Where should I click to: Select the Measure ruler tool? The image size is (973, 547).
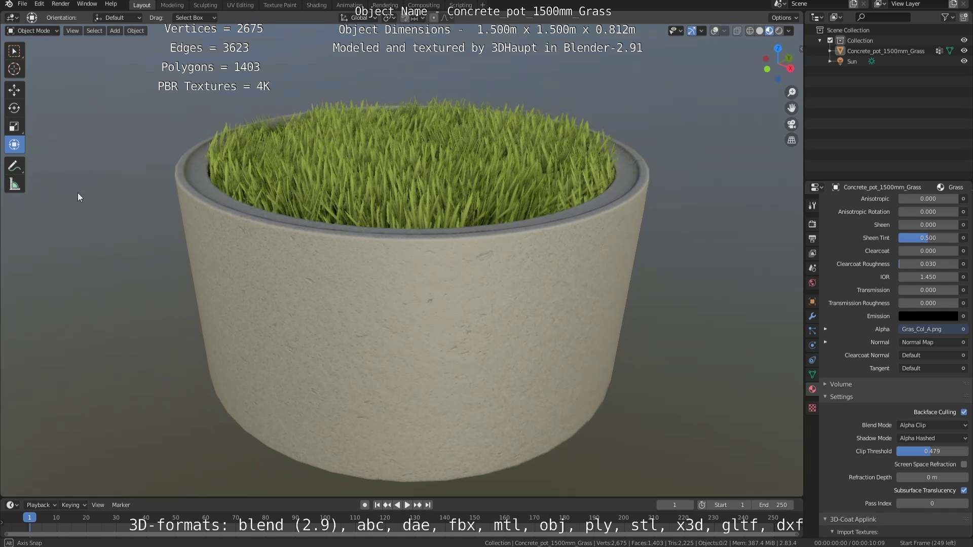click(x=14, y=184)
